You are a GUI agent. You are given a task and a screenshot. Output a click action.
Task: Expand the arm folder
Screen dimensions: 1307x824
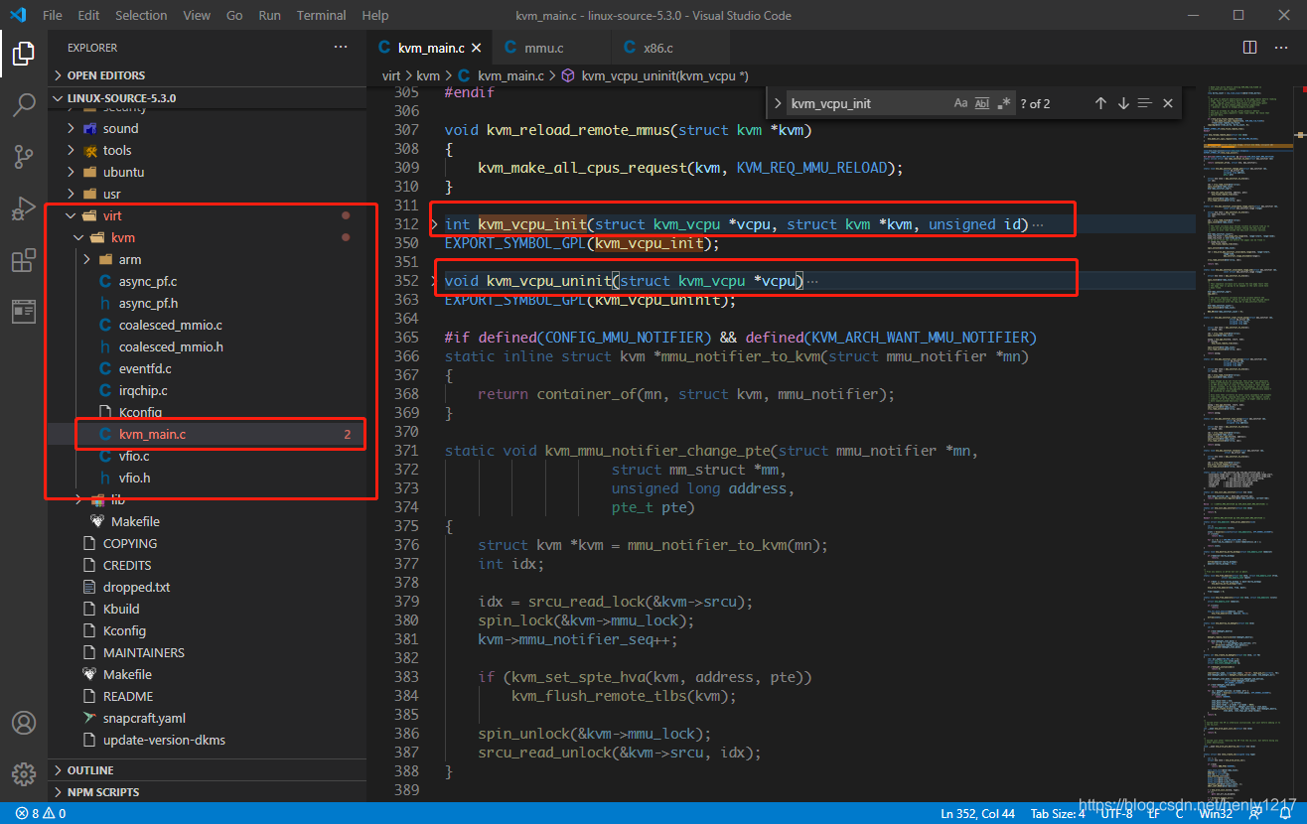(x=207, y=259)
